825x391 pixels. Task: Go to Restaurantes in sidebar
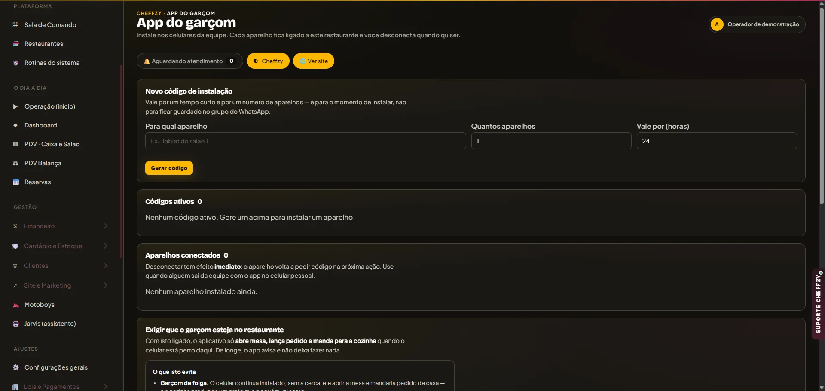(x=60, y=44)
